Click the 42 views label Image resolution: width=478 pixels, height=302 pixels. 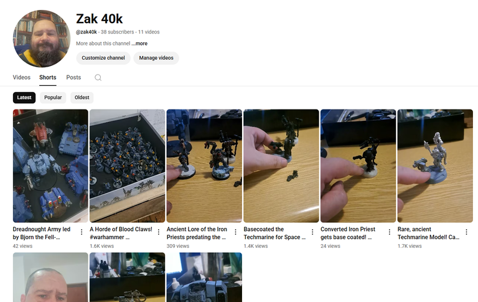coord(22,246)
